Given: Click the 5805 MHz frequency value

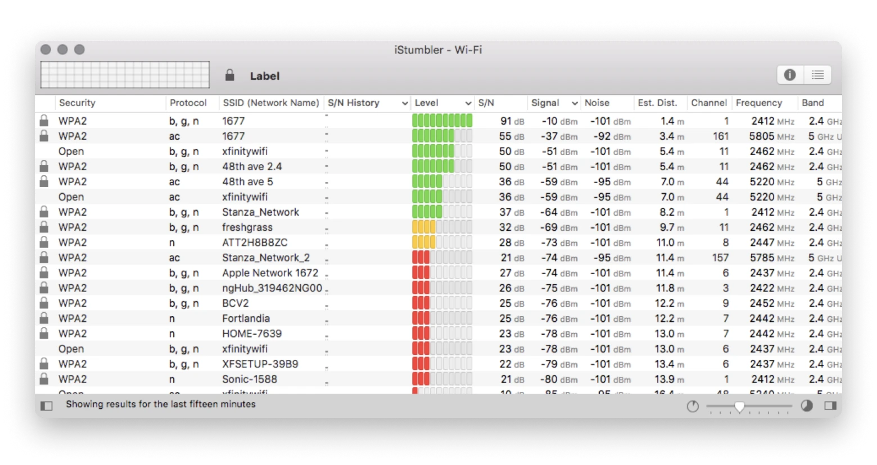Looking at the screenshot, I should pos(771,136).
